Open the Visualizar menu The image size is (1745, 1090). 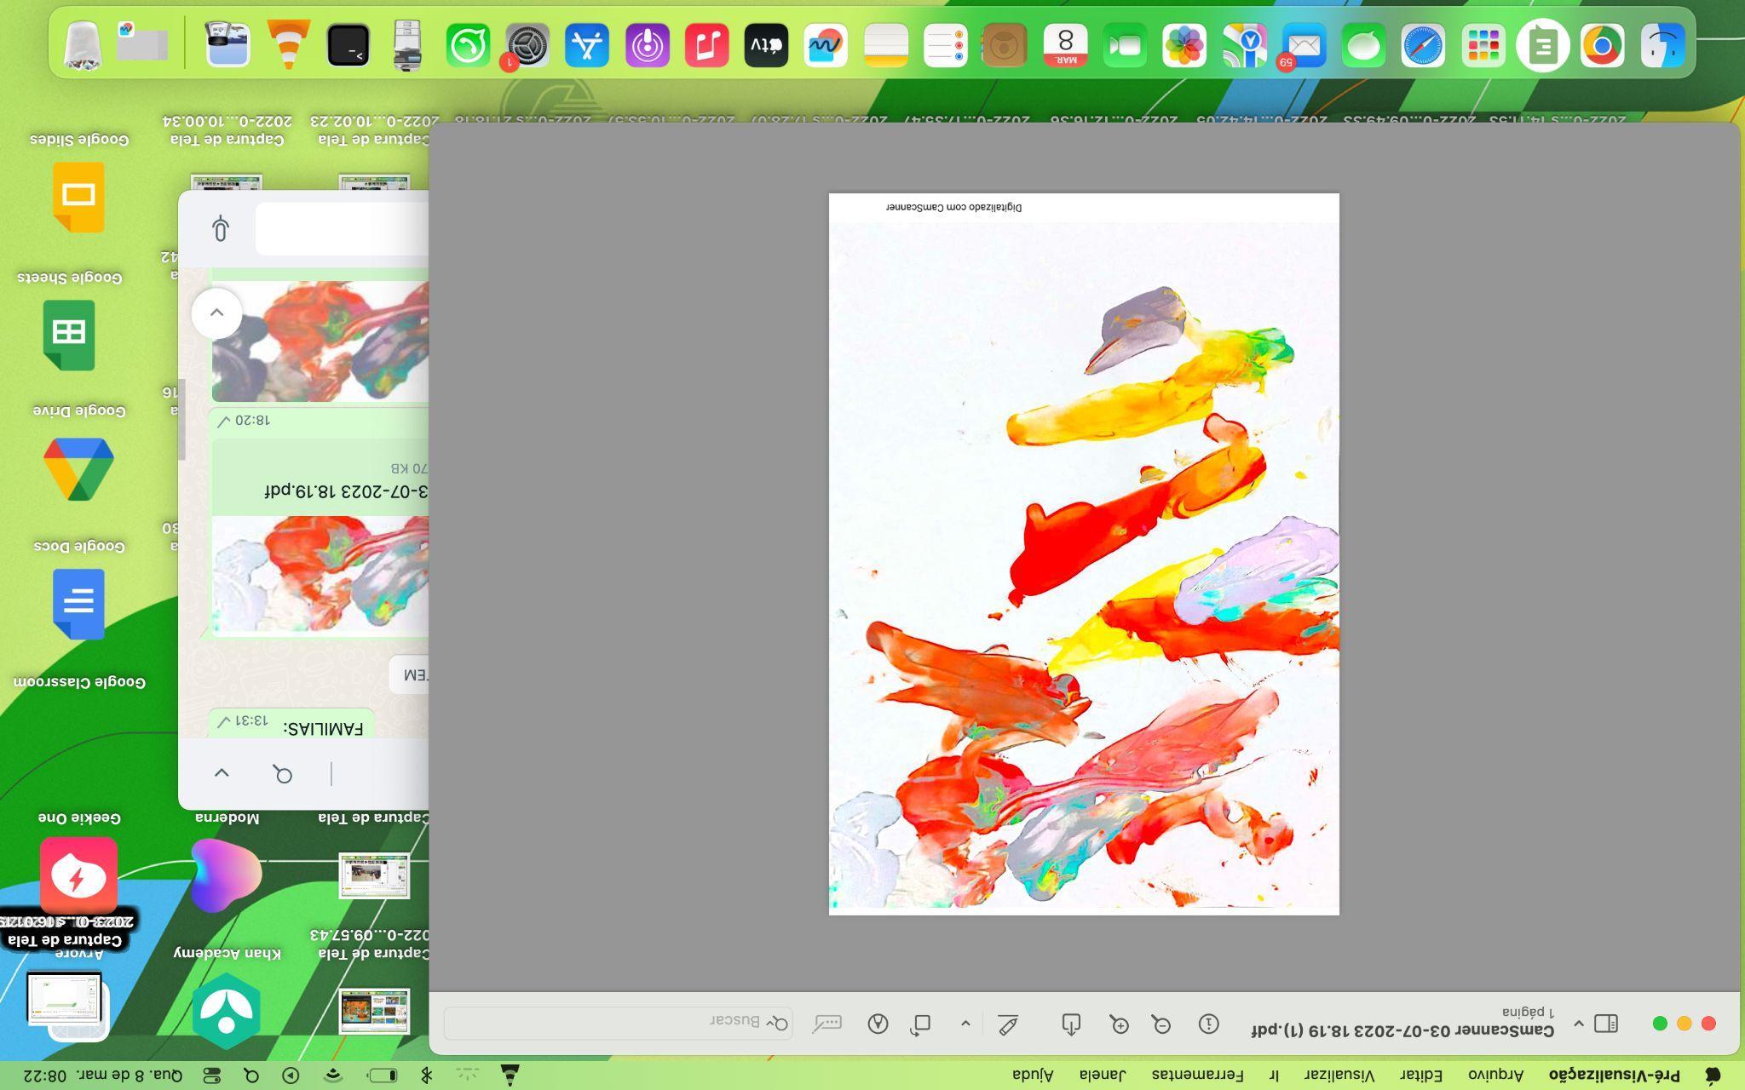tap(1339, 1076)
